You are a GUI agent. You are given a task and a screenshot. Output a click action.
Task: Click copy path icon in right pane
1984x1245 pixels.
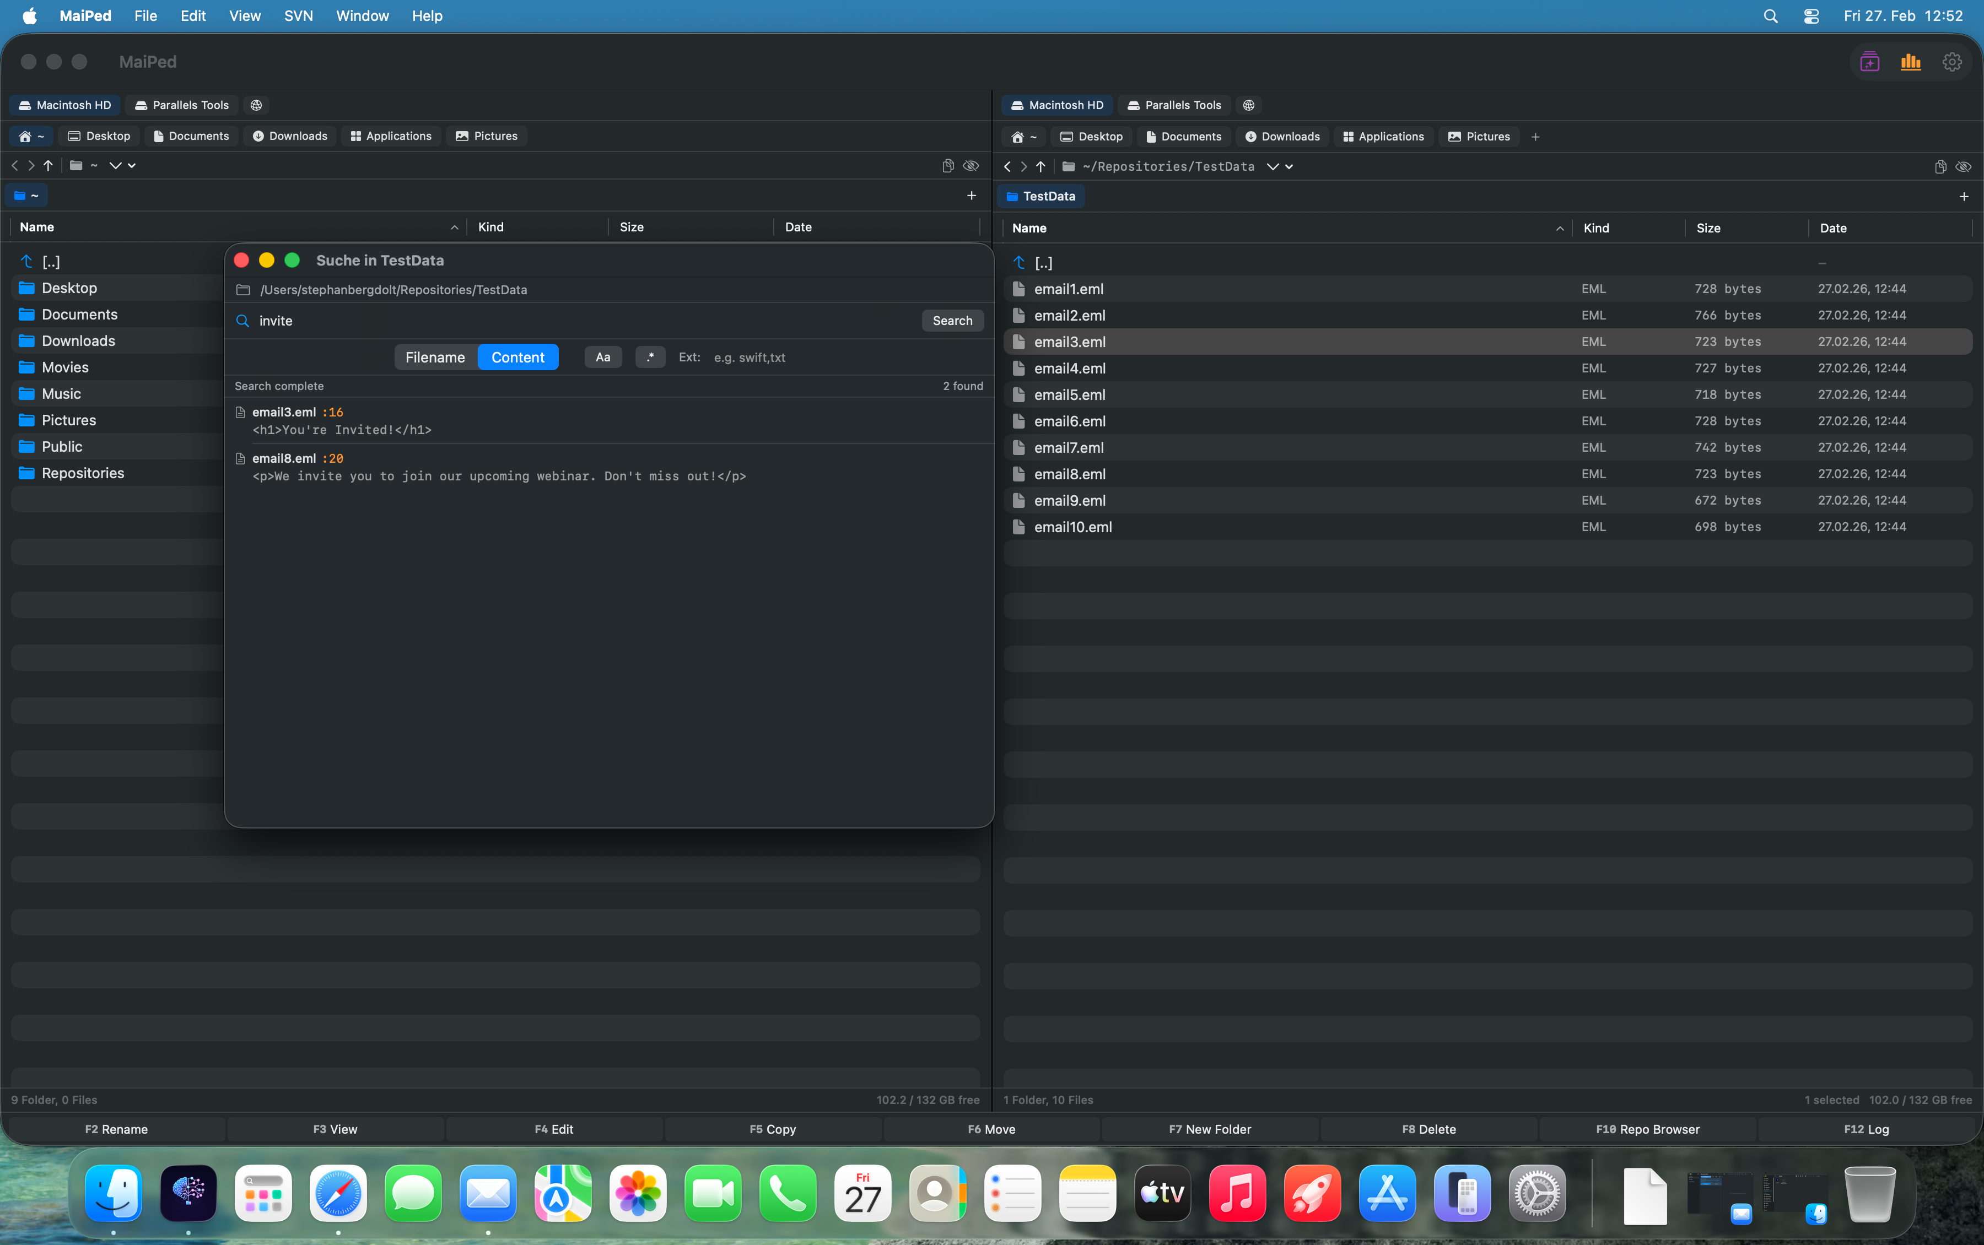(x=1939, y=167)
